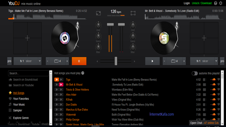
Task: Pause the left deck playback
Action: click(79, 61)
